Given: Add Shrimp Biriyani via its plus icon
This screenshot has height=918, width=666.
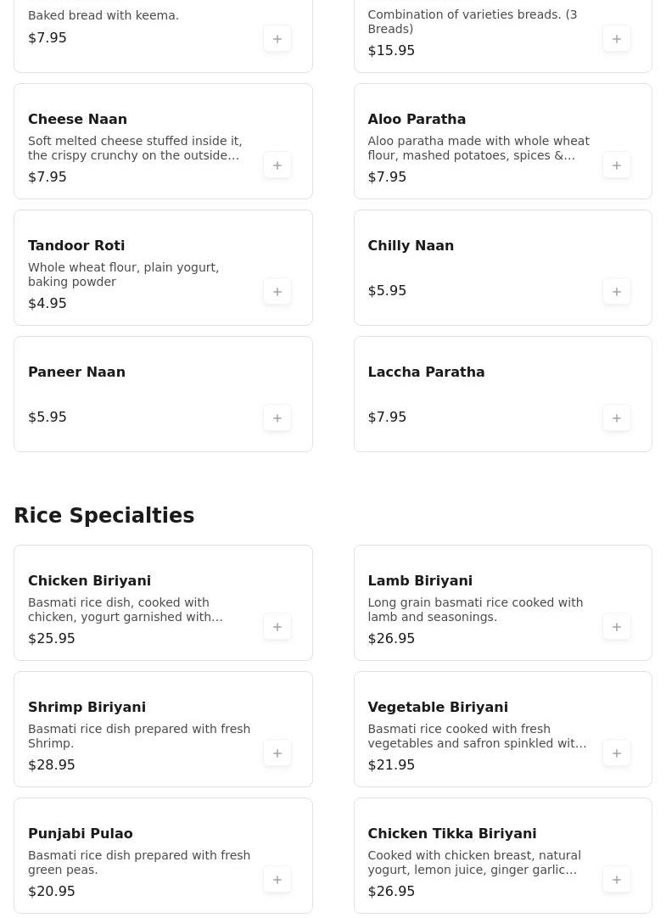Looking at the screenshot, I should pos(277,753).
